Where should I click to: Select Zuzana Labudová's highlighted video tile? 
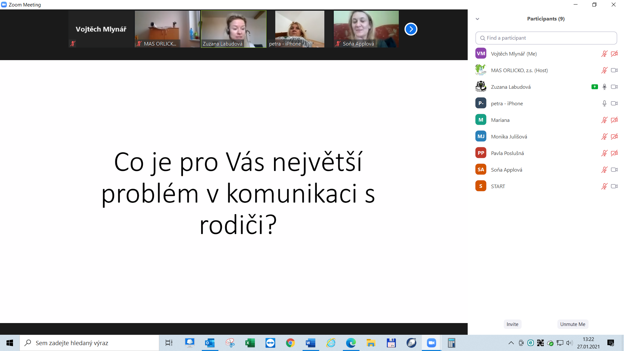click(x=233, y=29)
